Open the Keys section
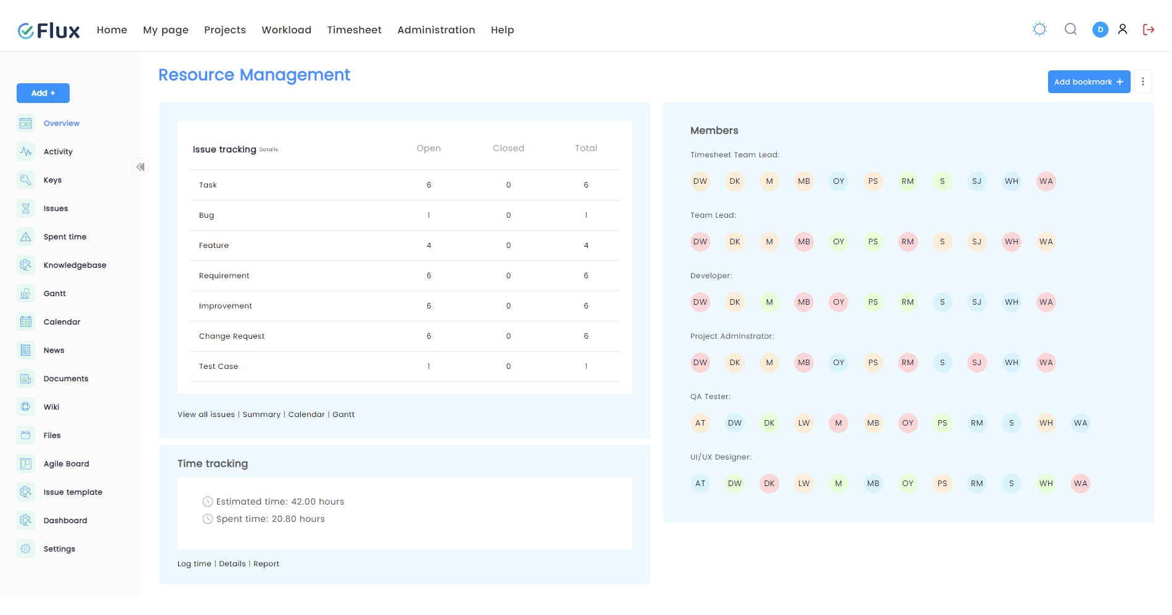The width and height of the screenshot is (1172, 615). click(25, 180)
